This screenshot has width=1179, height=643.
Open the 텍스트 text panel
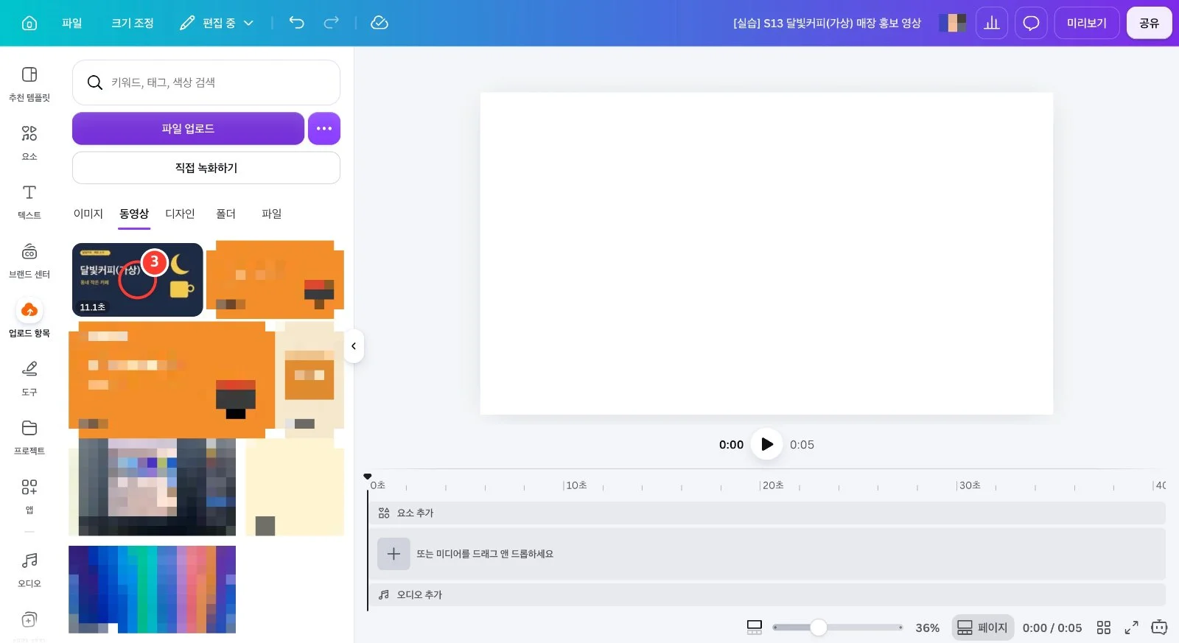[29, 202]
